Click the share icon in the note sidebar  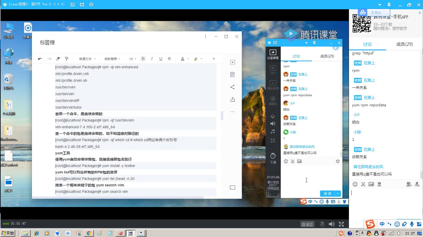[232, 87]
